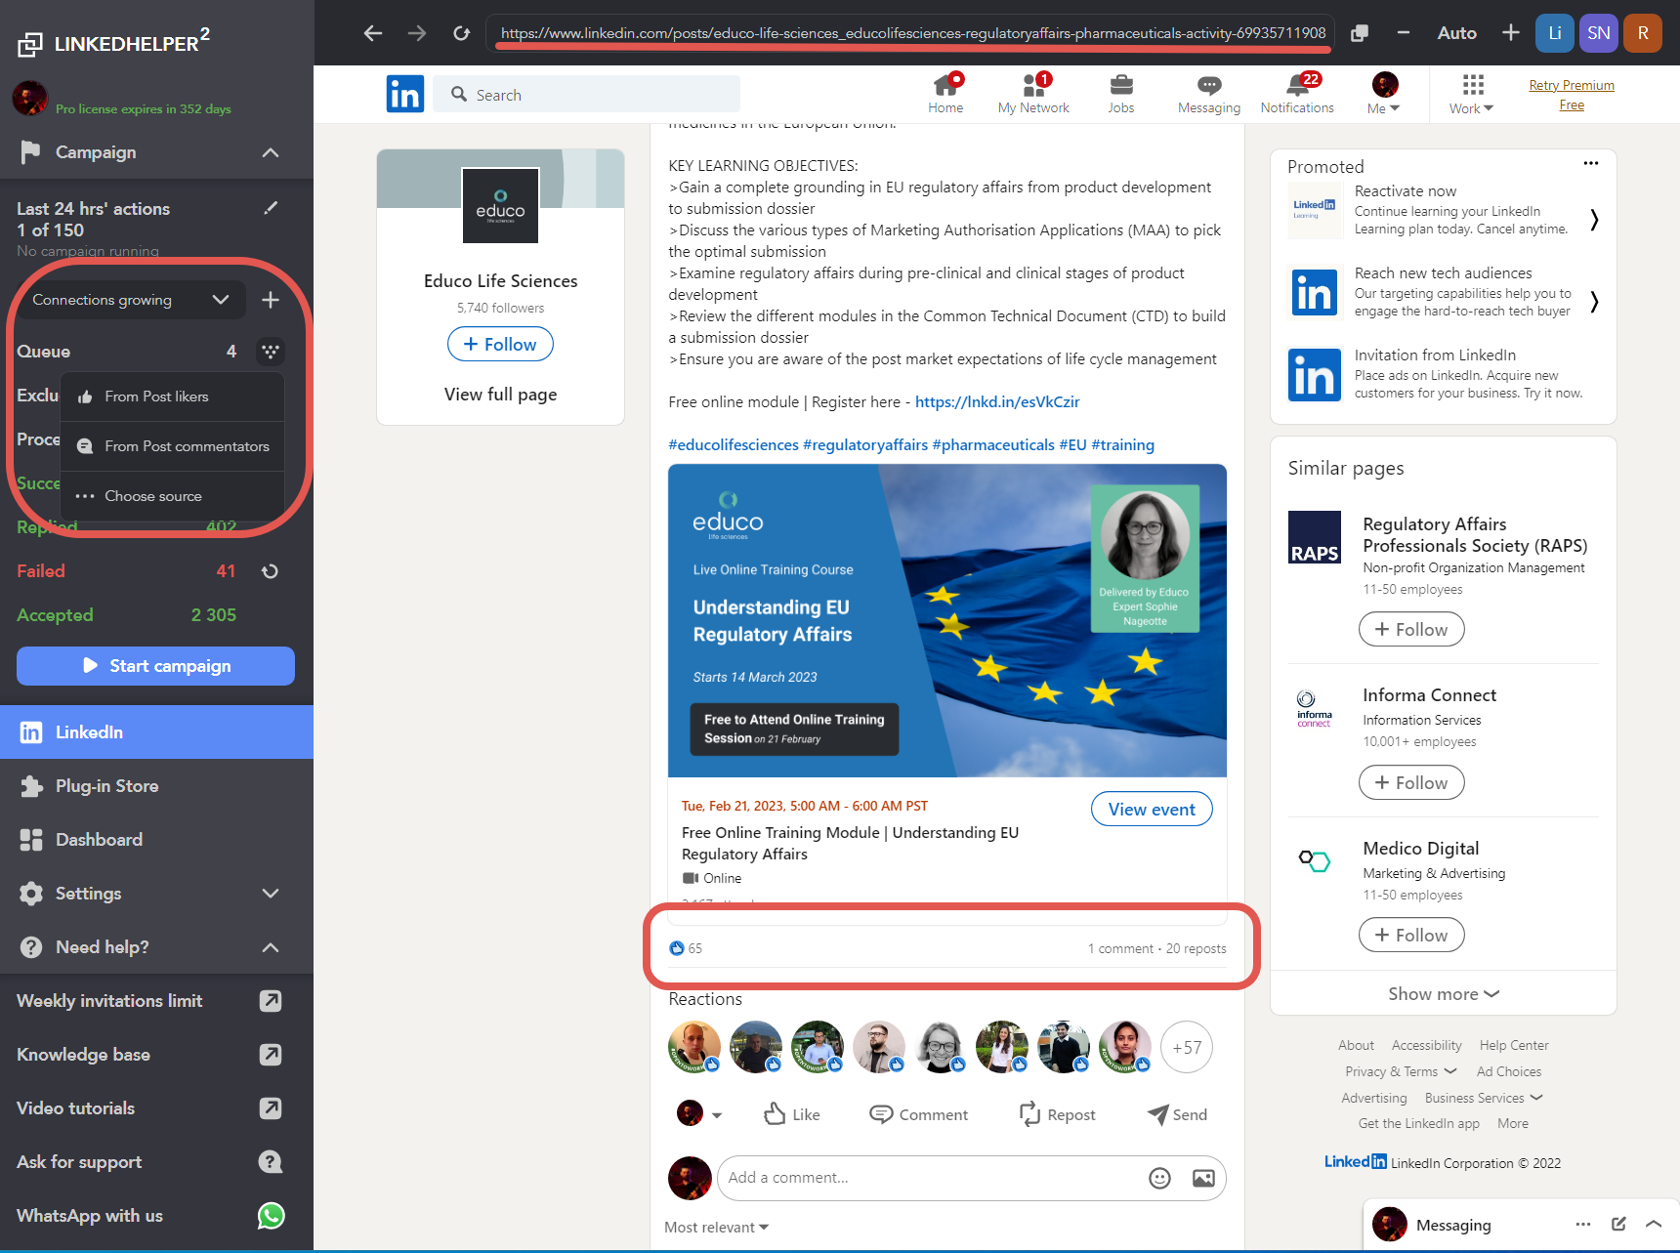Viewport: 1680px width, 1253px height.
Task: Open the Most relevant comments sort dropdown
Action: pos(716,1228)
